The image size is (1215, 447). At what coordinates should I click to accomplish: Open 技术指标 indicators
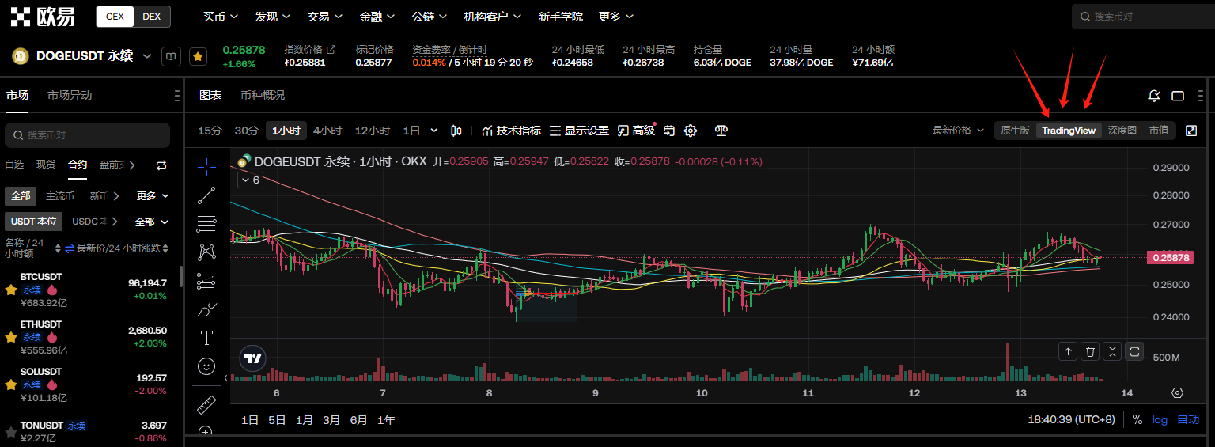point(511,131)
